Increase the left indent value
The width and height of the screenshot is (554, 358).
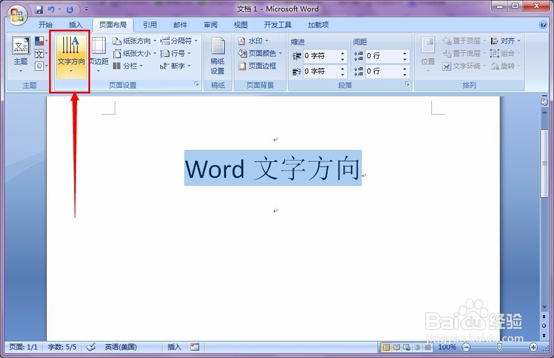[343, 54]
